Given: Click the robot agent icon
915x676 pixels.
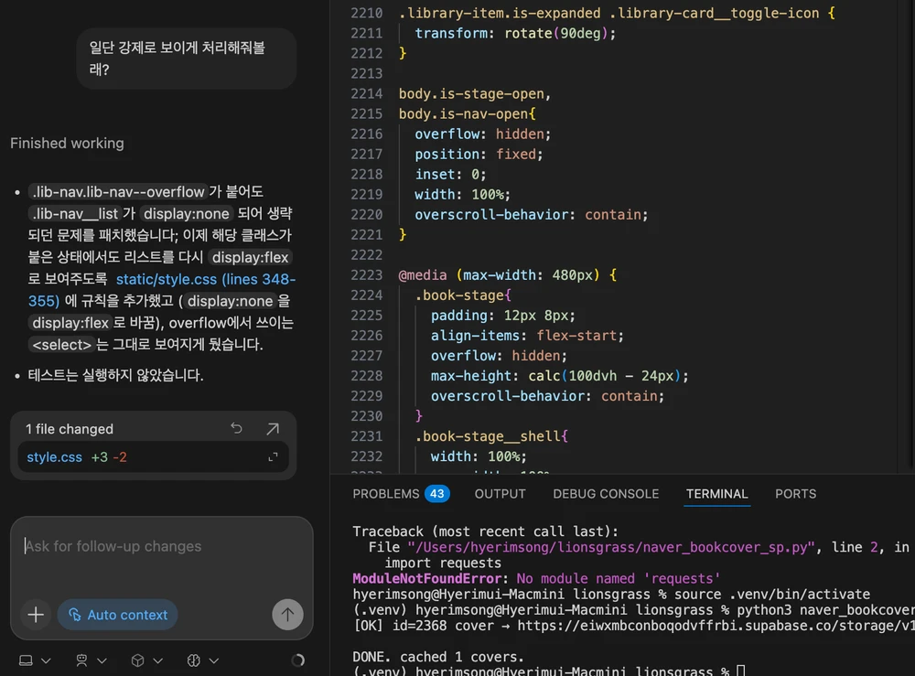Looking at the screenshot, I should coord(81,660).
